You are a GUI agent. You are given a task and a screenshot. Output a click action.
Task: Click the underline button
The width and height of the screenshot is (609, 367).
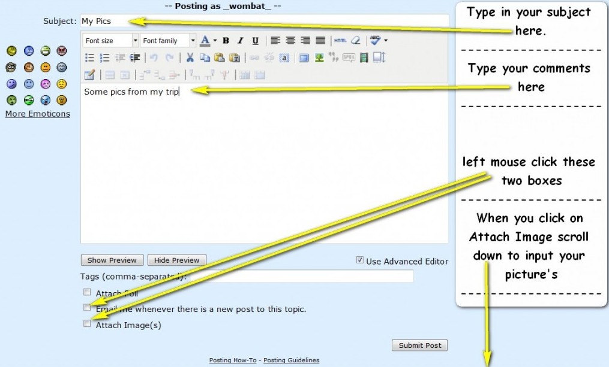(x=255, y=41)
